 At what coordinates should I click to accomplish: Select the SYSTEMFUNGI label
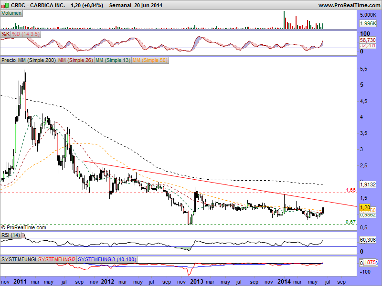(19, 259)
